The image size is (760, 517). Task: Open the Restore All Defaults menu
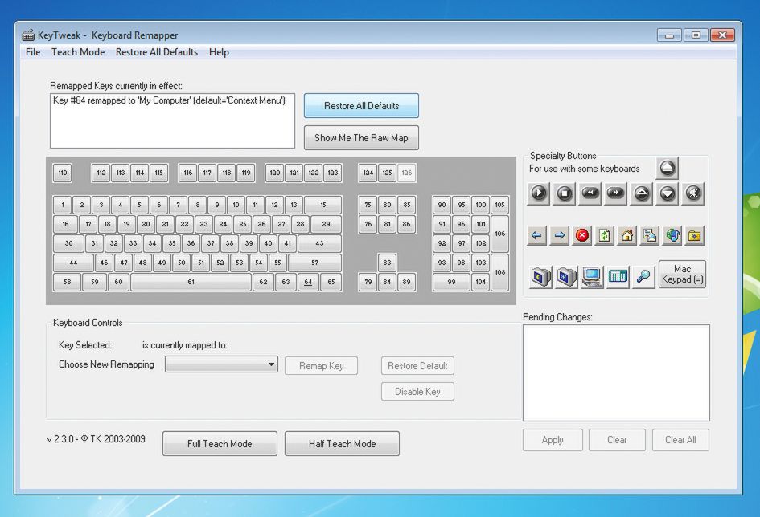(157, 52)
